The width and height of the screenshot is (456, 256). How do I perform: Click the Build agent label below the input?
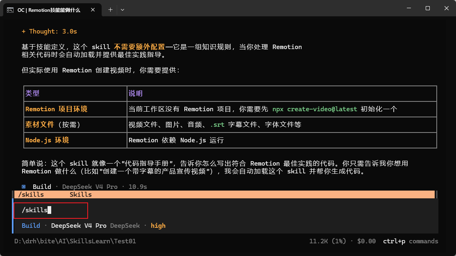coord(31,225)
